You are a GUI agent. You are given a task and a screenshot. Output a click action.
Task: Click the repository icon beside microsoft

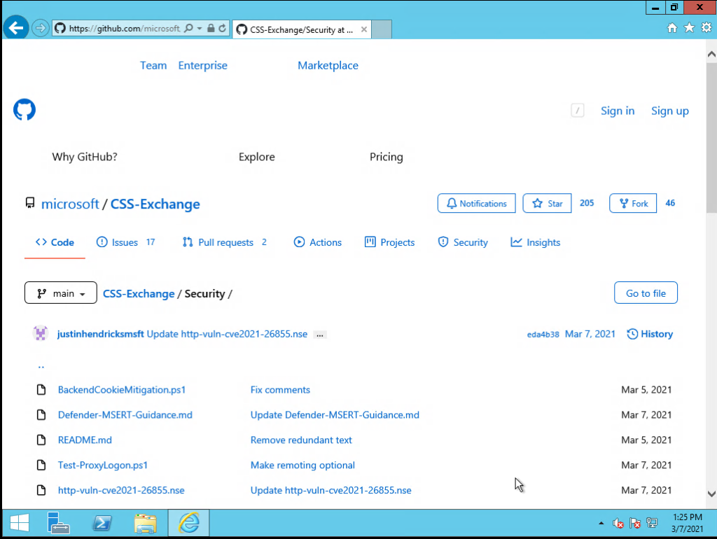30,203
